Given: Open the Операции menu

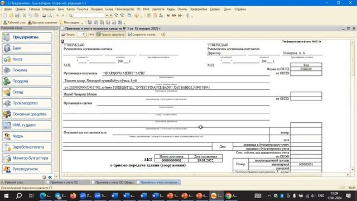Looking at the screenshot, I should click(49, 9).
